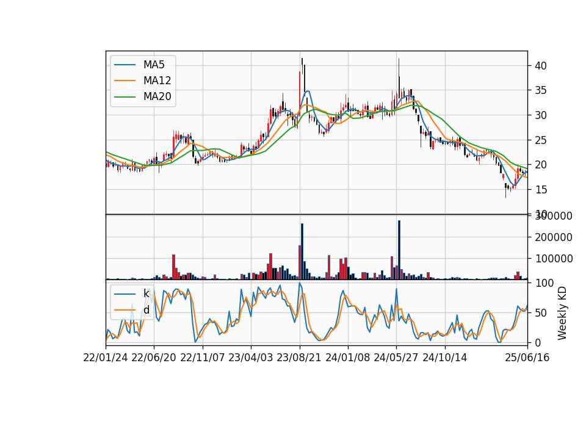Click the 23/08/21 date tick label

[x=299, y=358]
